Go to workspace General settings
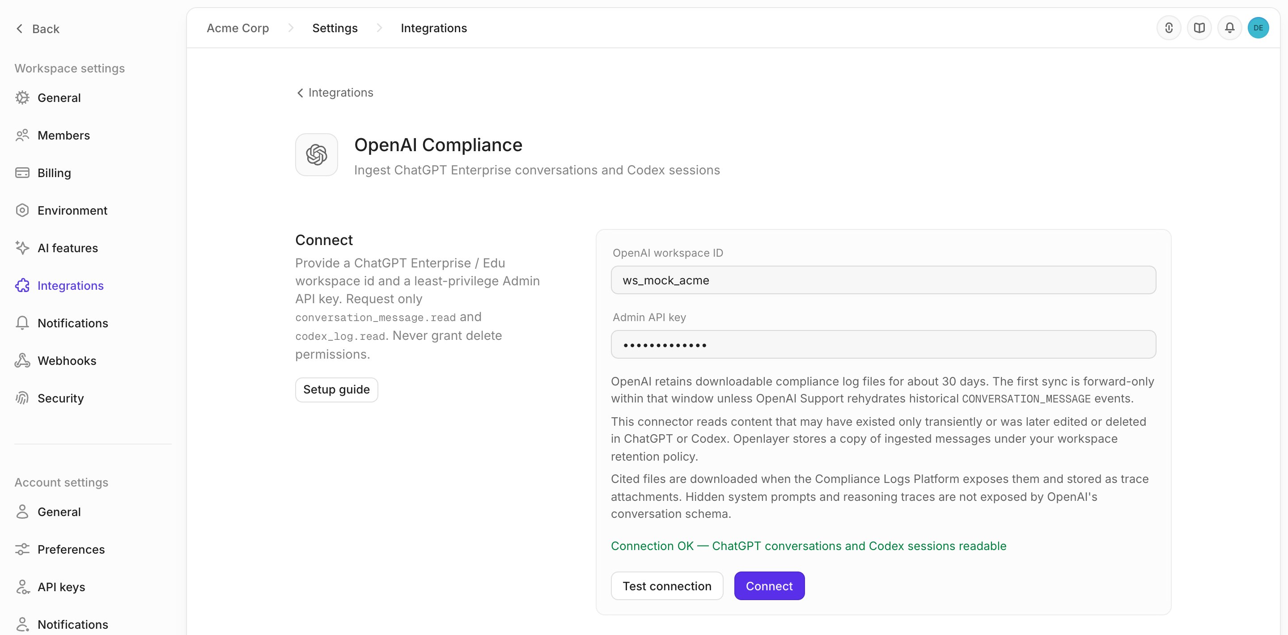The height and width of the screenshot is (635, 1288). pyautogui.click(x=59, y=97)
